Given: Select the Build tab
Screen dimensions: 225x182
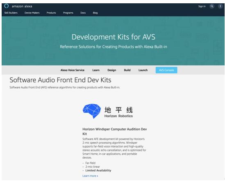Looking at the screenshot, I should click(x=127, y=70).
